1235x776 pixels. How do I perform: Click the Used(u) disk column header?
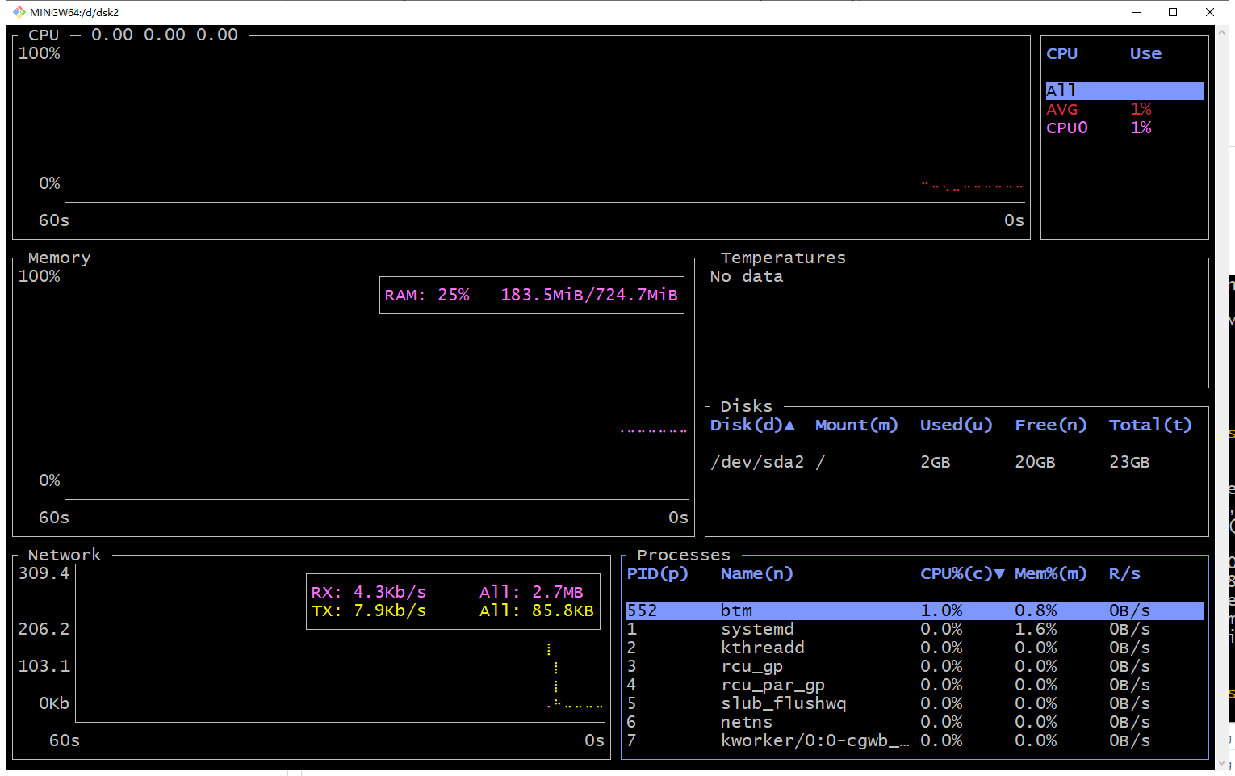coord(956,425)
